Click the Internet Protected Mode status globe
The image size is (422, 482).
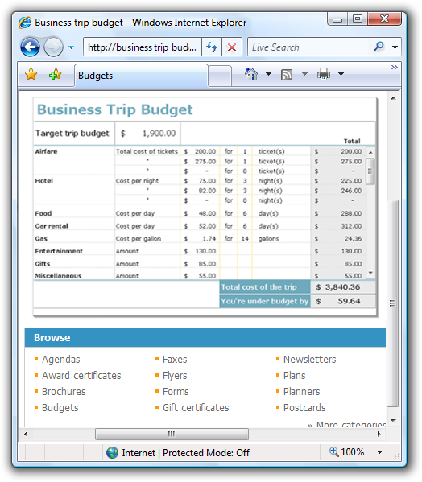112,452
